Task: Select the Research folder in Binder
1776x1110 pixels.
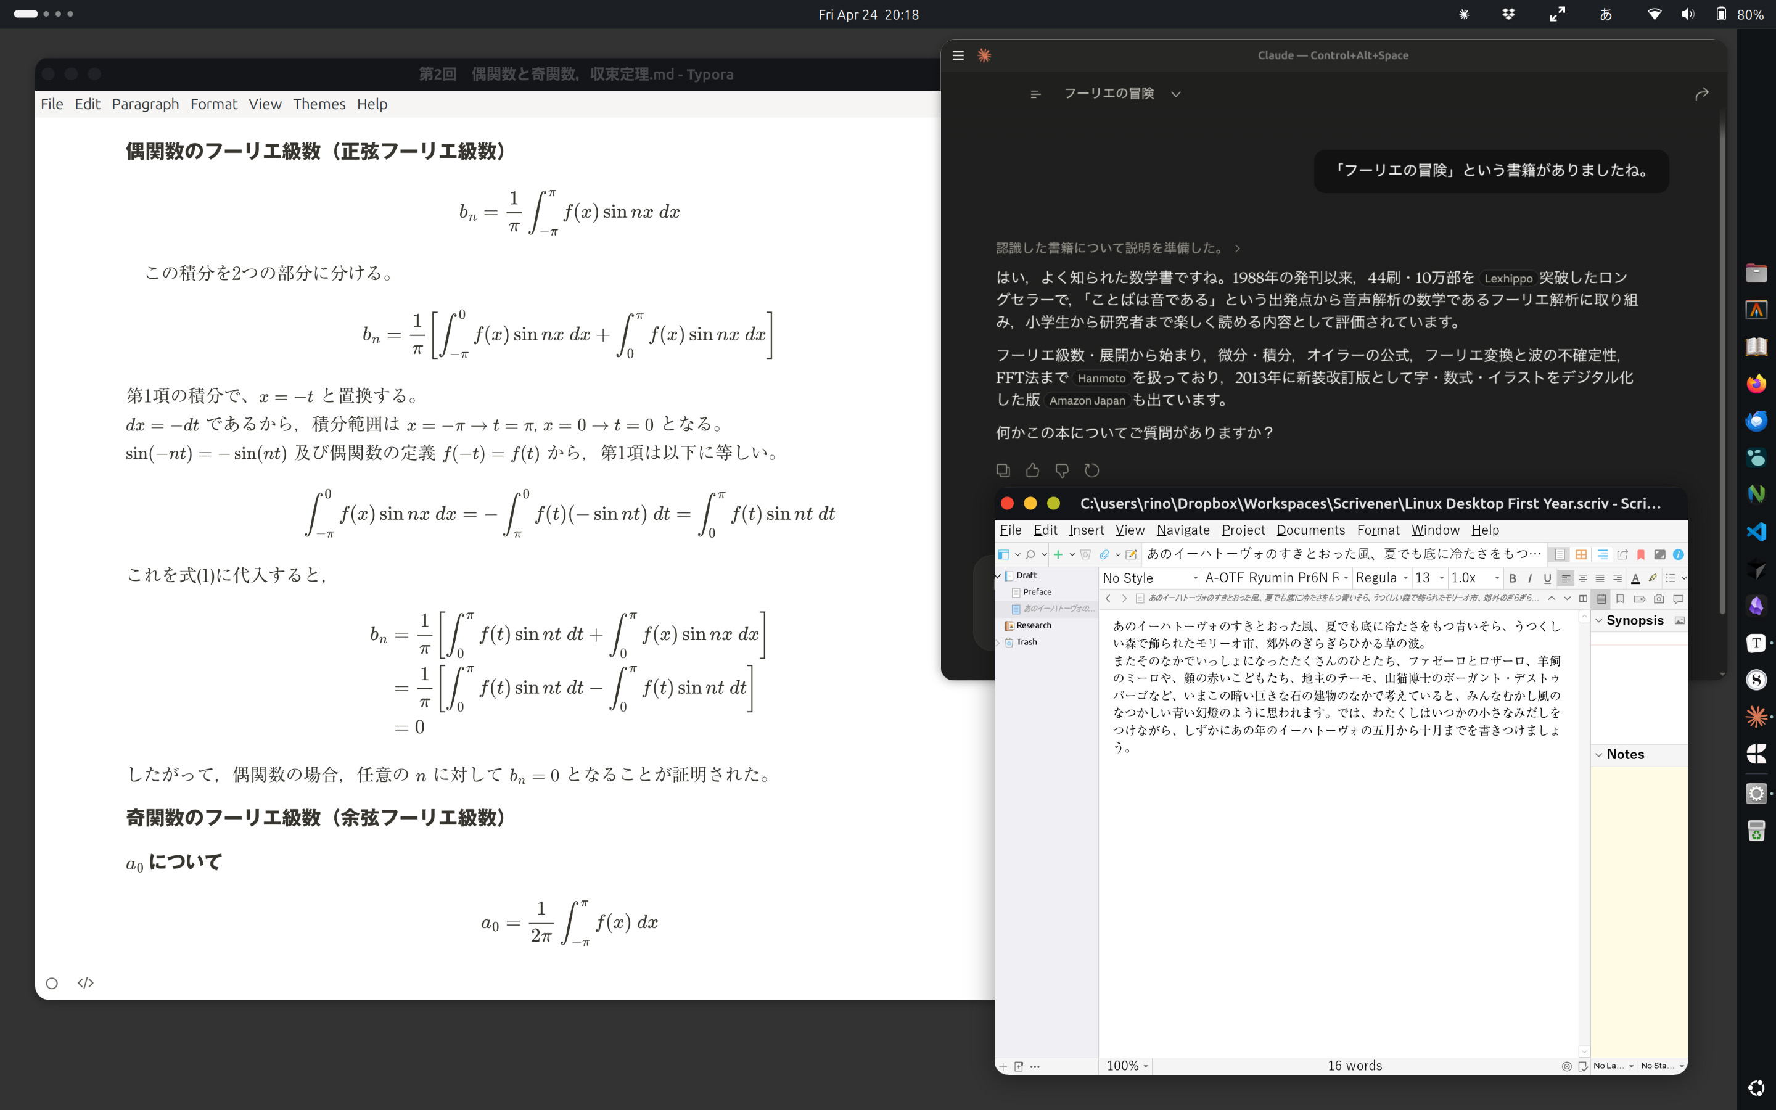Action: point(1034,625)
